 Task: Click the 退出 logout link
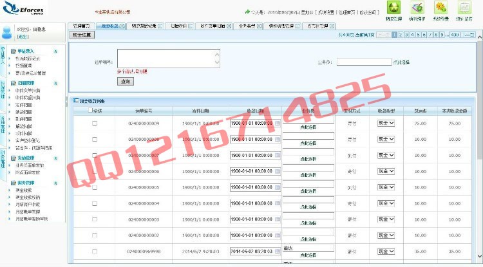click(x=23, y=37)
